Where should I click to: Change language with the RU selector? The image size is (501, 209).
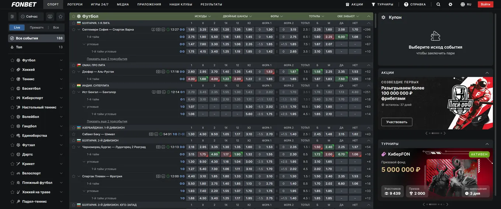(466, 4)
